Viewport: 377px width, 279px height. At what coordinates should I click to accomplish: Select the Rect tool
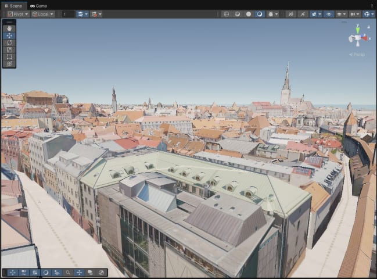pyautogui.click(x=9, y=57)
